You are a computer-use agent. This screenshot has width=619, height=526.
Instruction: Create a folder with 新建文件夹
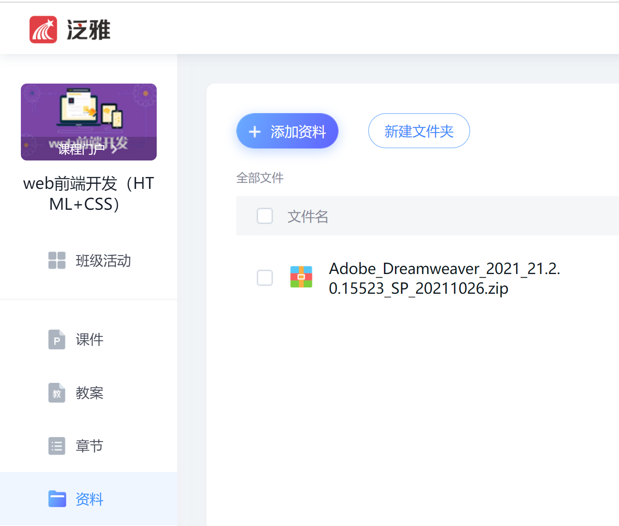[419, 131]
